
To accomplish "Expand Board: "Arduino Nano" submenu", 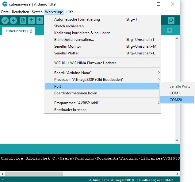I will point(103,73).
